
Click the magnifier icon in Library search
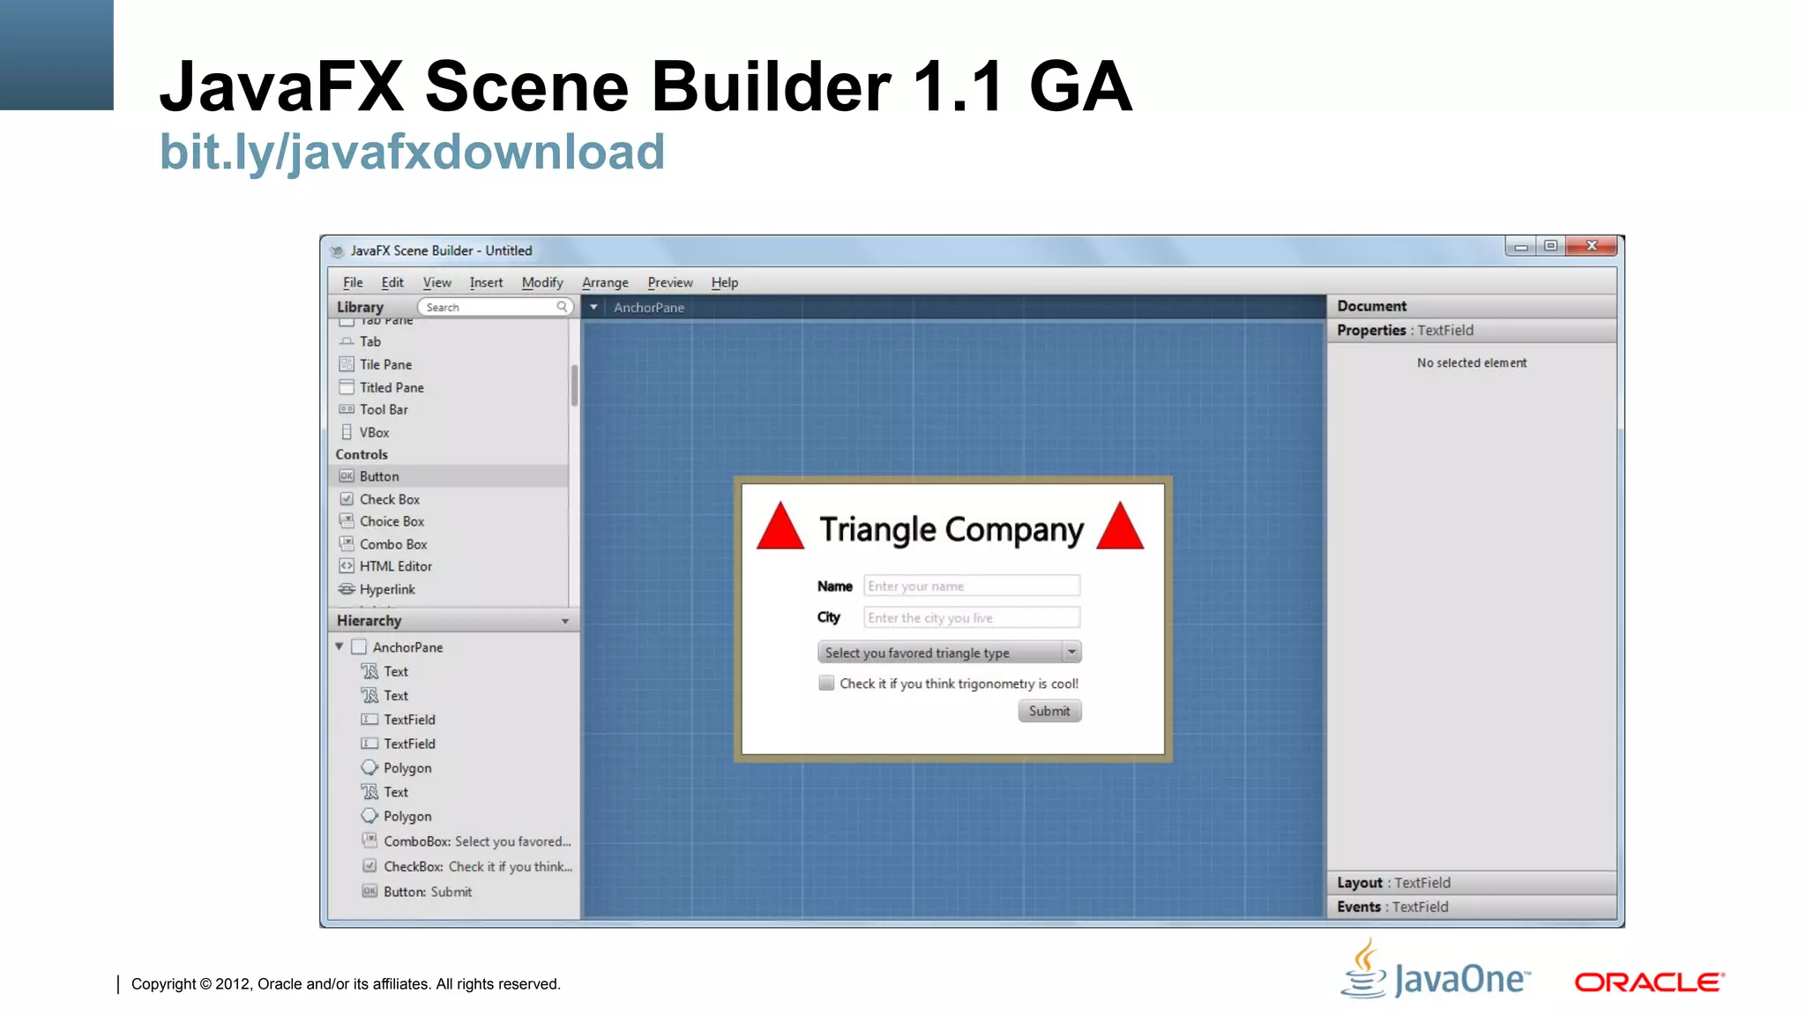562,307
